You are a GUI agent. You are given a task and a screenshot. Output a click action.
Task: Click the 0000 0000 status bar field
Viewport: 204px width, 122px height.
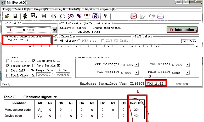click(183, 84)
